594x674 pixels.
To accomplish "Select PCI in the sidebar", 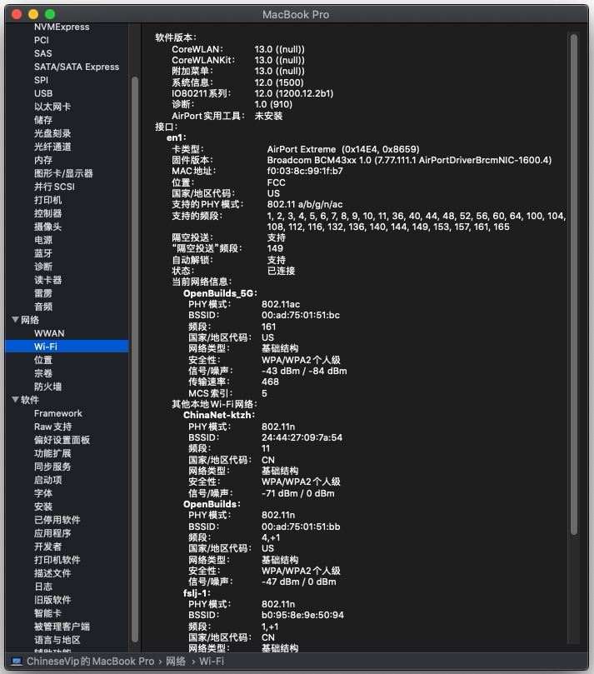I will click(x=42, y=40).
